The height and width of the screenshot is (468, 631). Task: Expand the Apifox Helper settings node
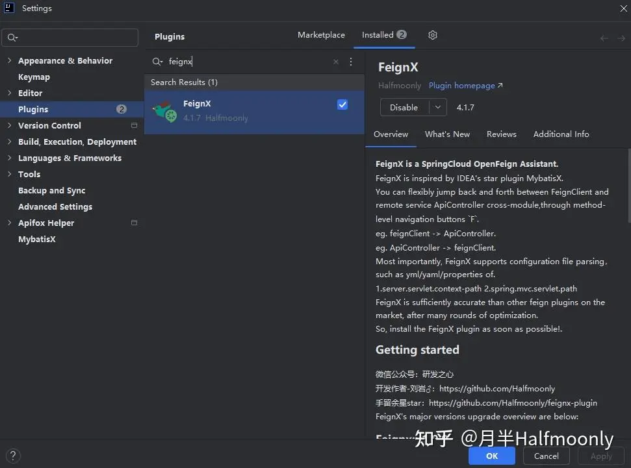pos(9,223)
